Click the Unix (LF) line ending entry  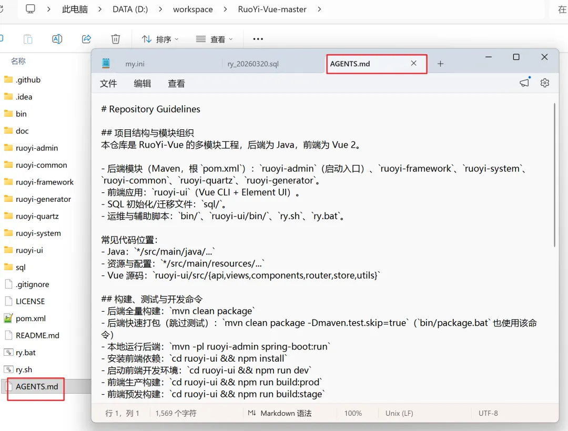(399, 413)
